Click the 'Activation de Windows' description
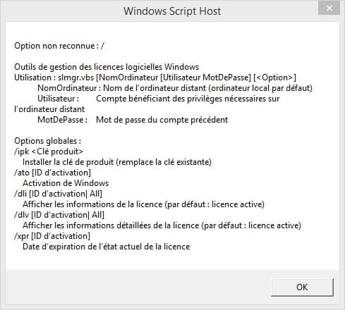Viewport: 345px width, 310px height. click(x=66, y=183)
